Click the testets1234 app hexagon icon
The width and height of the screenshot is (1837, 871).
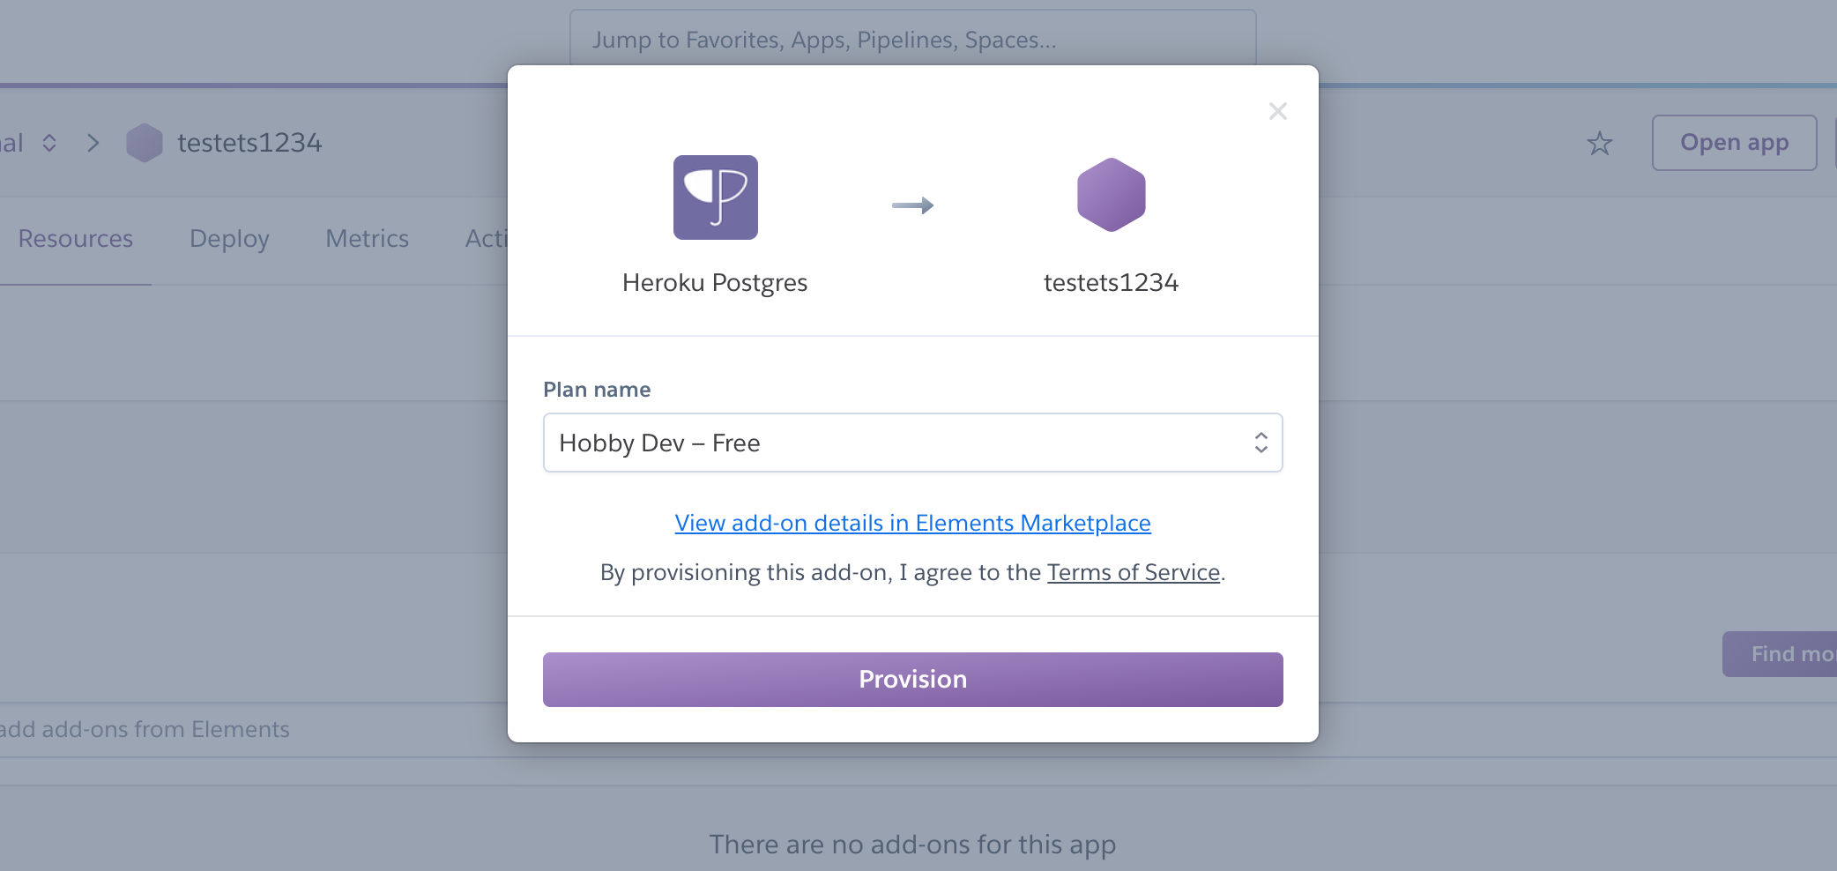coord(1110,196)
